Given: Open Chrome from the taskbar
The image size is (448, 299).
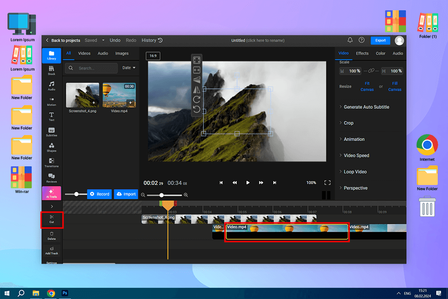Looking at the screenshot, I should click(x=51, y=293).
